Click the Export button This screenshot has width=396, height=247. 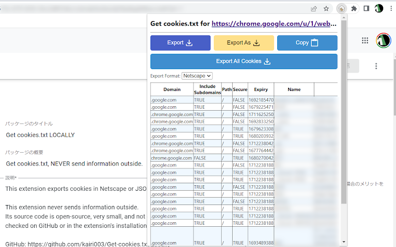180,43
